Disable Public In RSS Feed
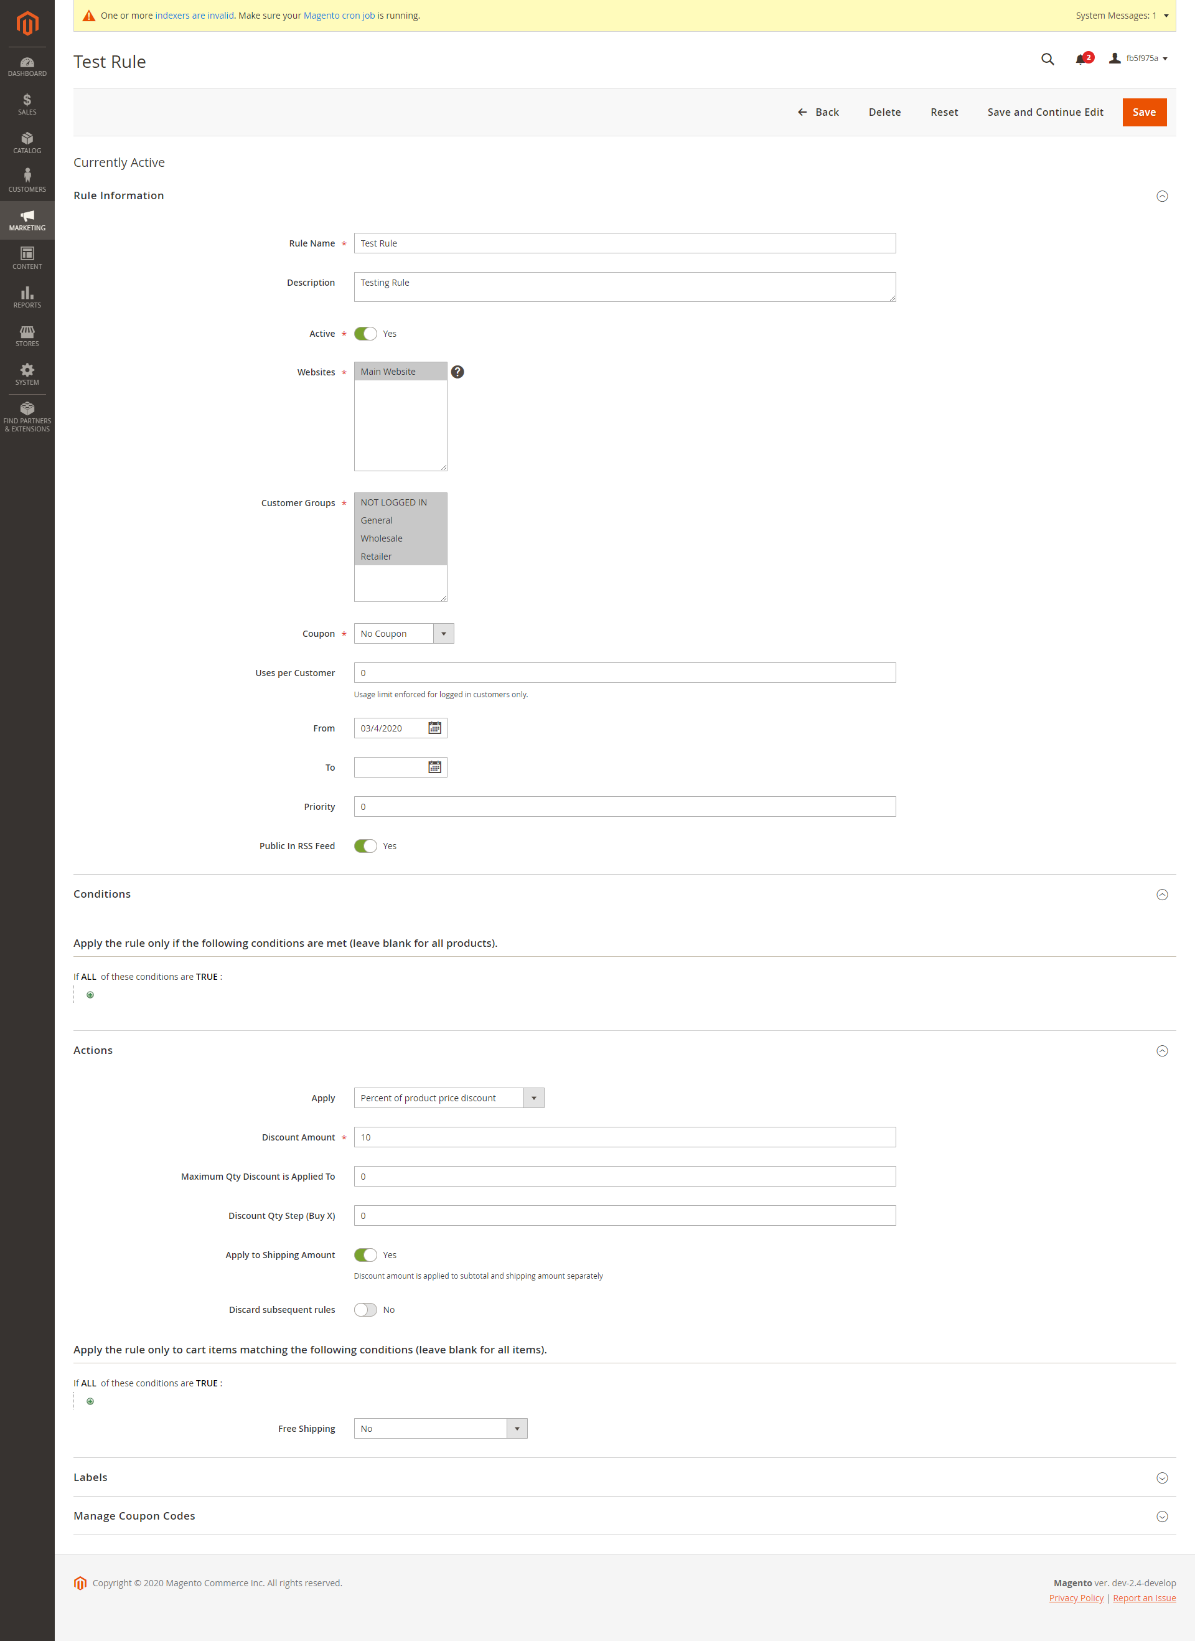Image resolution: width=1195 pixels, height=1641 pixels. click(365, 845)
